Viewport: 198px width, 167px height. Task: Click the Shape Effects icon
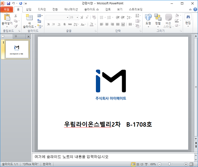177,25
